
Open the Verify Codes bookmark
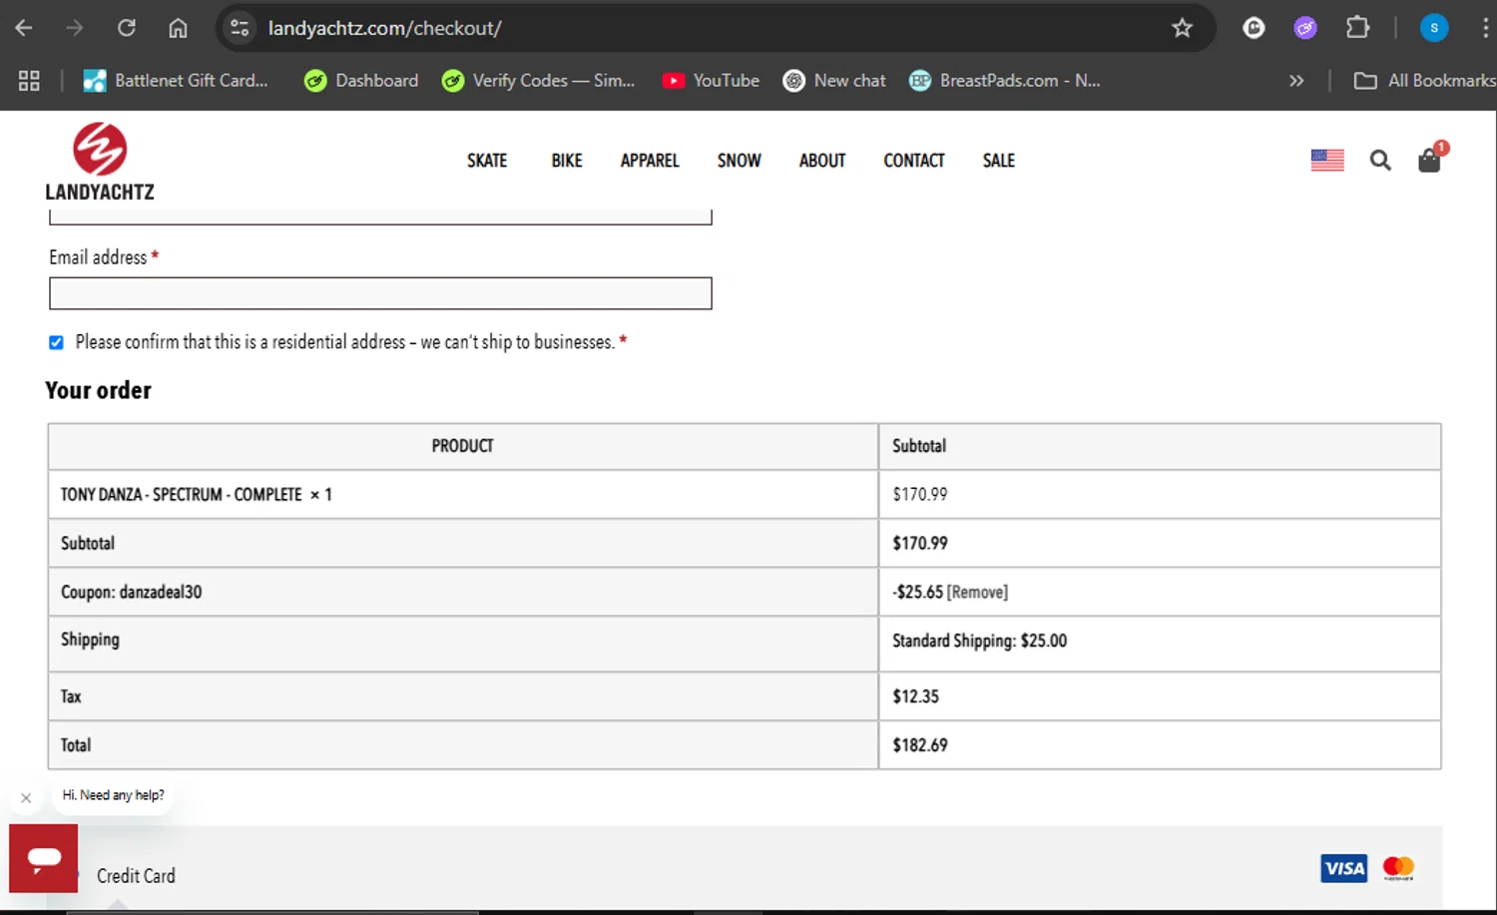(538, 81)
